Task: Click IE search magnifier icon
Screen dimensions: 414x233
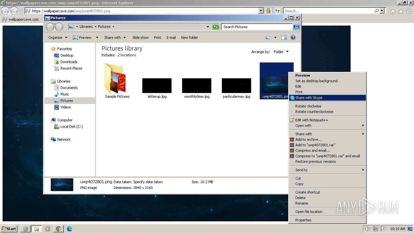Action: coord(376,11)
